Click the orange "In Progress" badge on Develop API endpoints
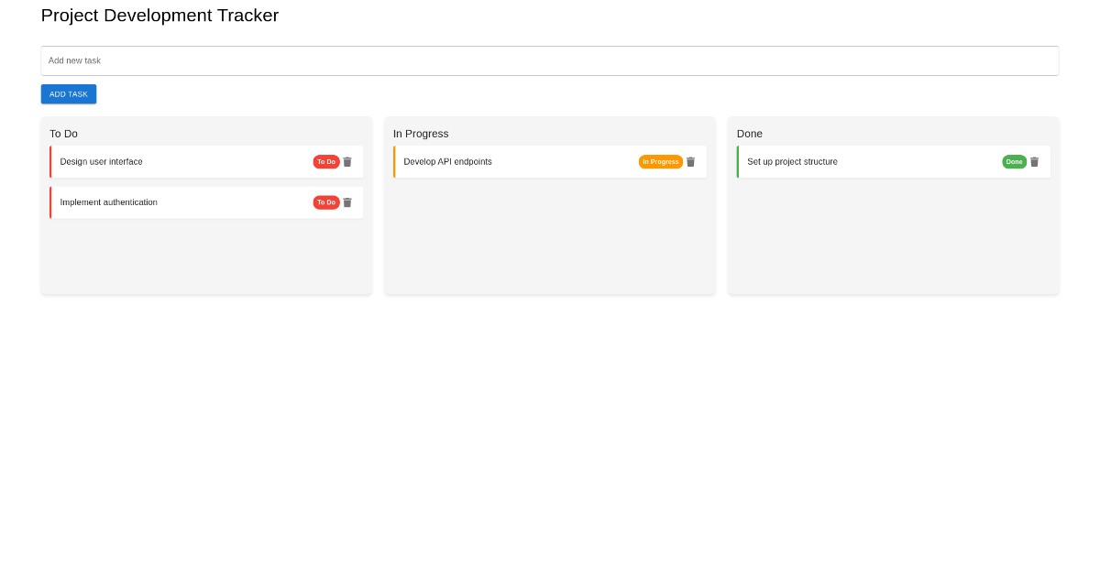Screen dimensions: 1100x577 (x=661, y=161)
